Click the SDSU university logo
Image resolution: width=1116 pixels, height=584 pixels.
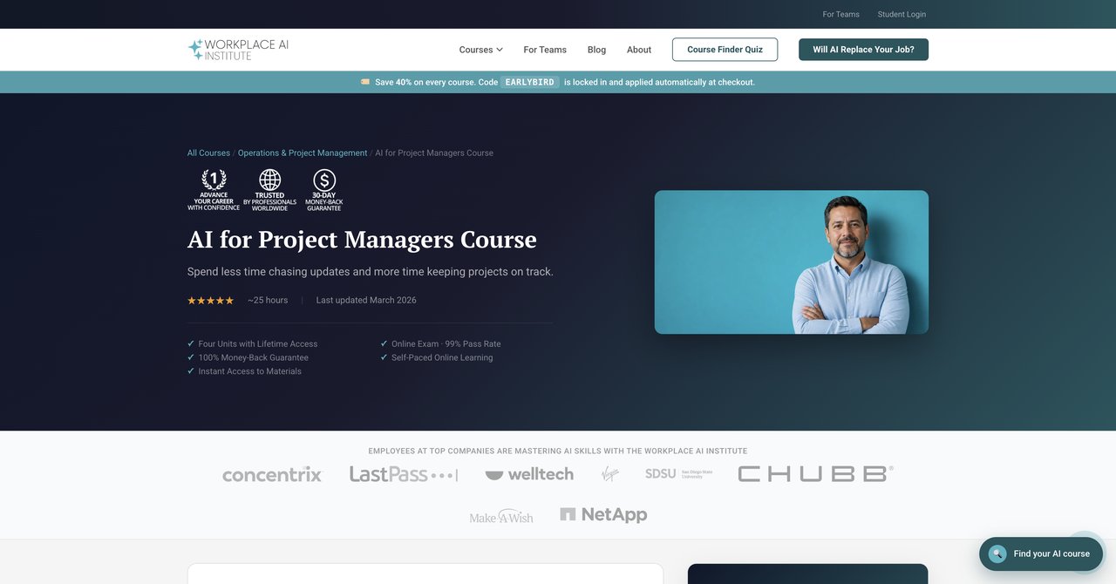point(678,474)
